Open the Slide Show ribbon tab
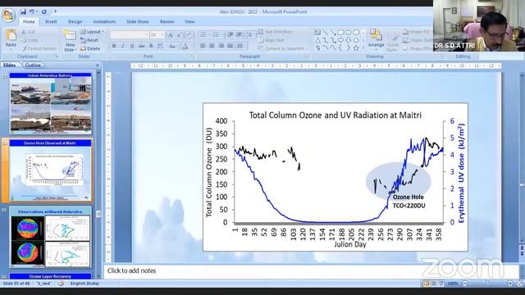 [x=138, y=22]
